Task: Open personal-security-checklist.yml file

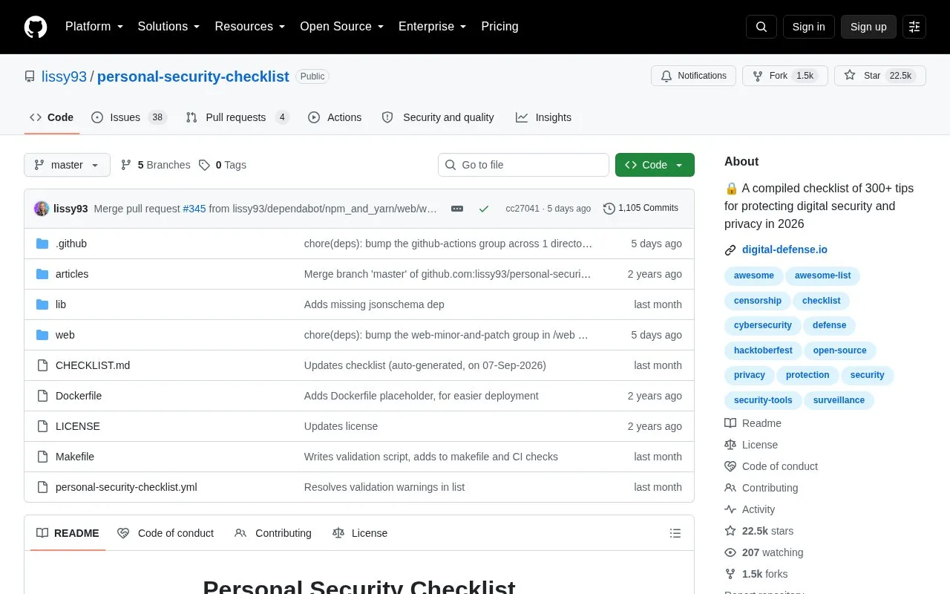Action: tap(126, 487)
